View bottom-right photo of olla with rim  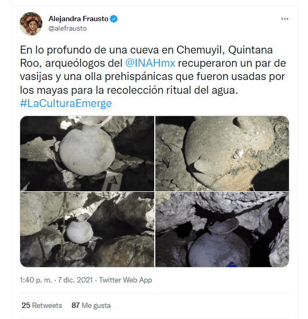click(222, 229)
